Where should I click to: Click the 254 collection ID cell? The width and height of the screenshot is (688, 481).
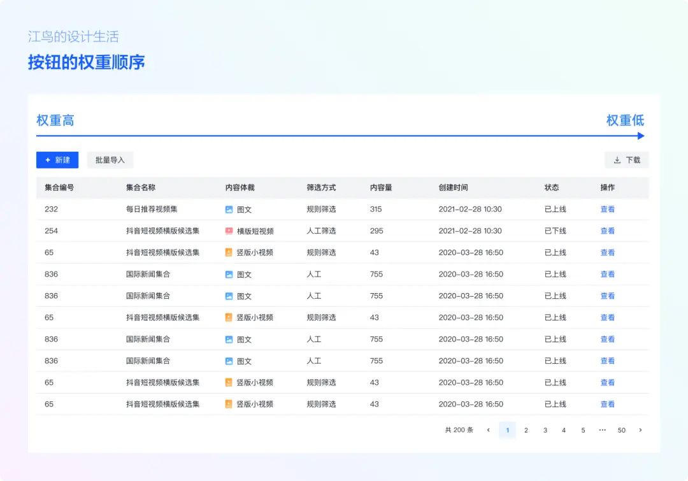pyautogui.click(x=51, y=231)
